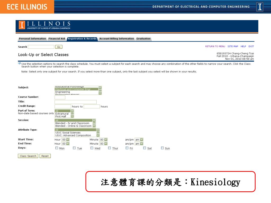271x203 pixels.
Task: Click the Title input field
Action: [x=75, y=102]
